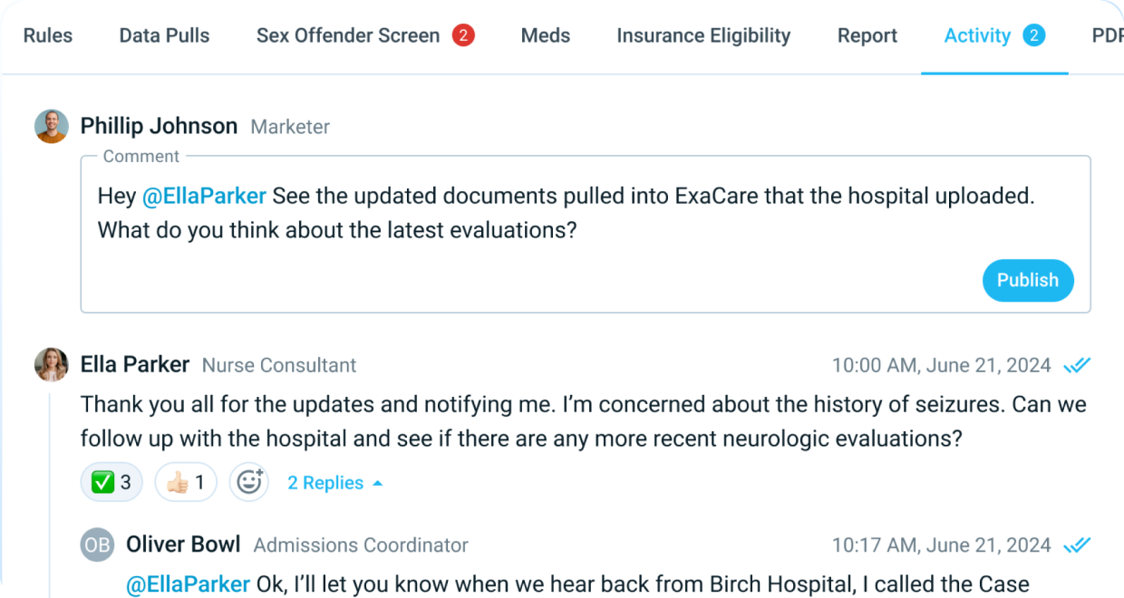Open the Data Pulls tab
This screenshot has width=1124, height=598.
coord(164,36)
